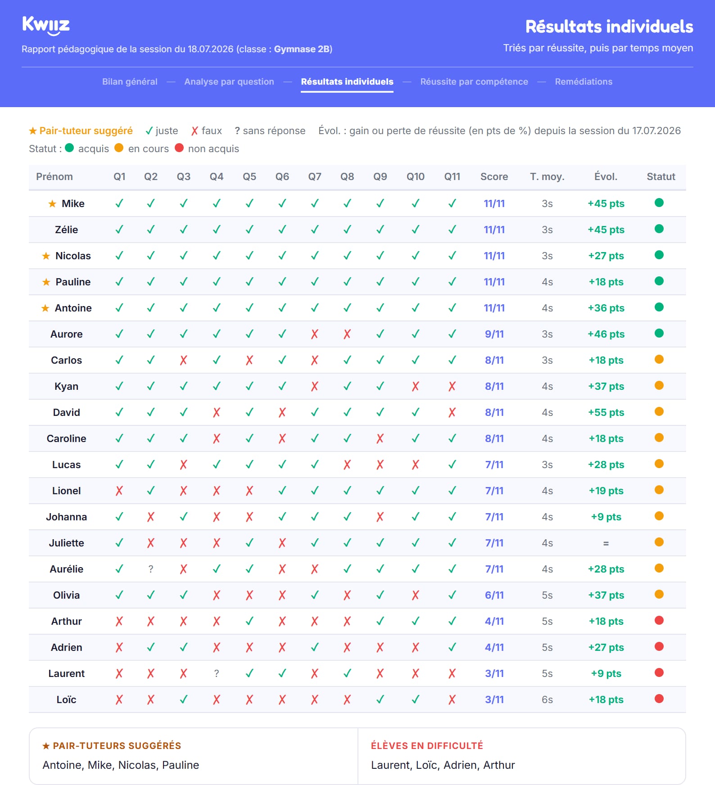
Task: Click the star icon beside Pauline
Action: point(46,282)
